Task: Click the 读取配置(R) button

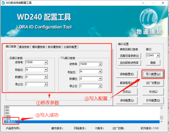Action: (127, 74)
